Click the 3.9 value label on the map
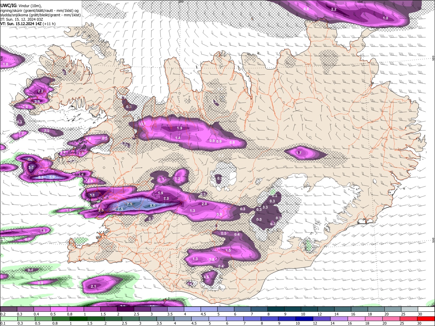 click(37, 102)
